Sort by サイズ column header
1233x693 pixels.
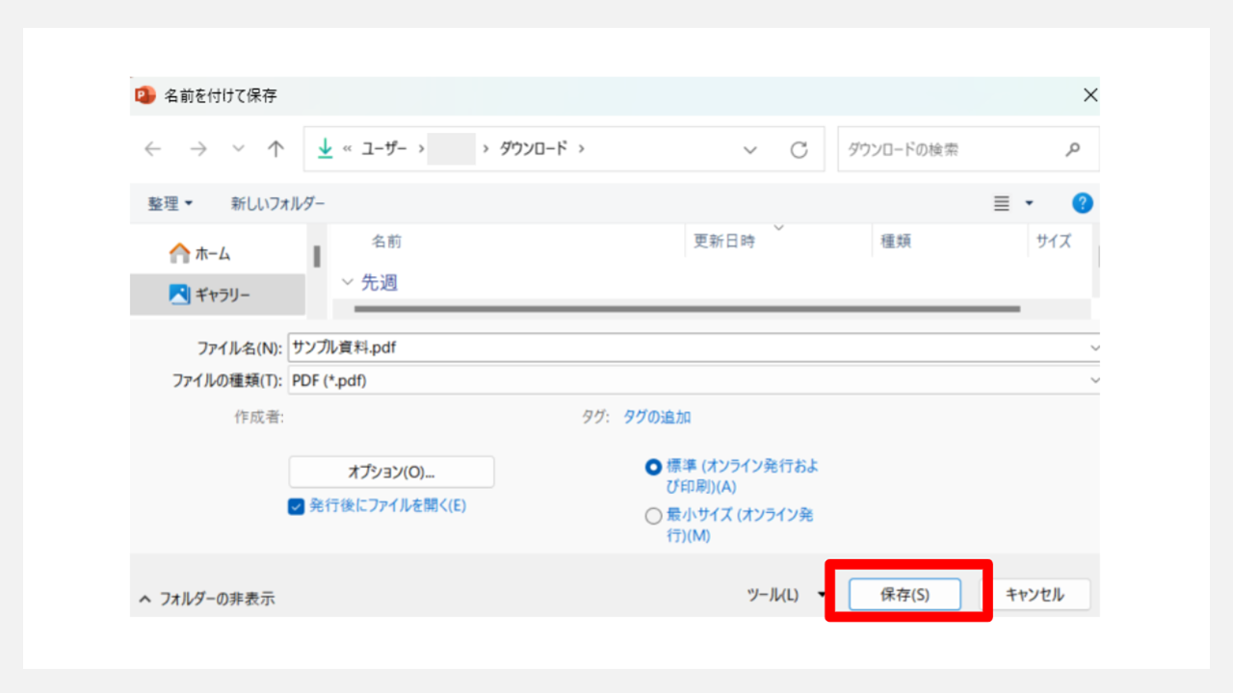tap(1054, 242)
